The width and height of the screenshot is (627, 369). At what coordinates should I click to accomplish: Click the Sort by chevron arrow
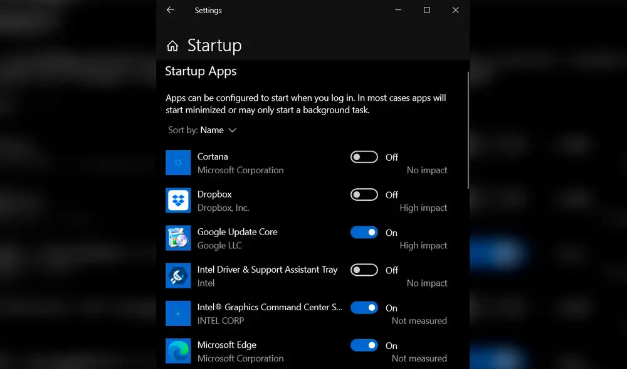233,130
